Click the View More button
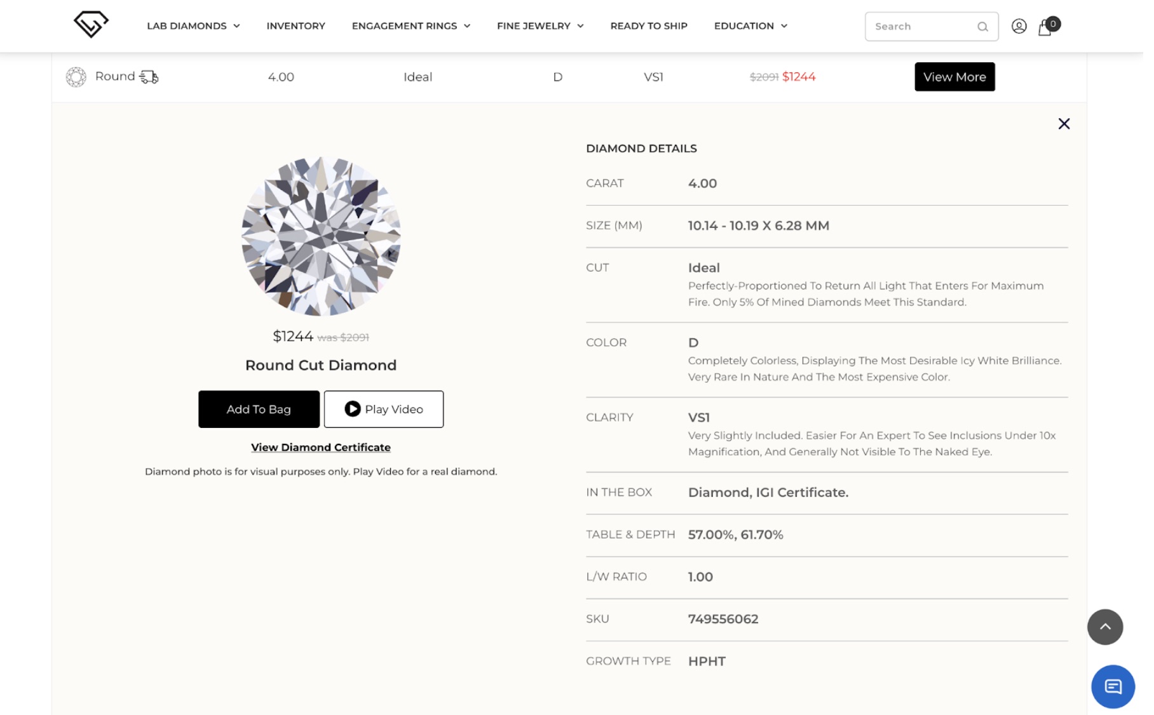The width and height of the screenshot is (1154, 715). click(x=954, y=77)
